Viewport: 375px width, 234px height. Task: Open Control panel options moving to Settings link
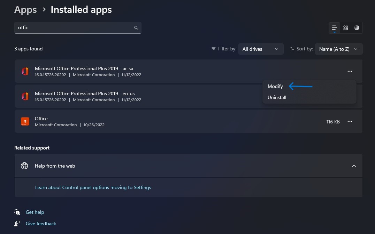93,187
